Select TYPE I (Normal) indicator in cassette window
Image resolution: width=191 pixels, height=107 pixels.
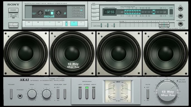point(77,7)
